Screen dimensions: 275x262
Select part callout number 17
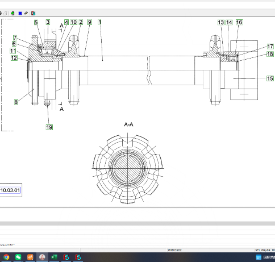coord(270,47)
